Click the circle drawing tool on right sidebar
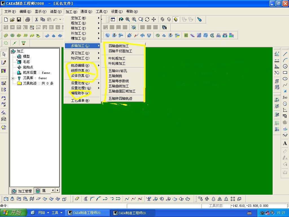Viewport: 289px width, 217px height. click(x=285, y=66)
